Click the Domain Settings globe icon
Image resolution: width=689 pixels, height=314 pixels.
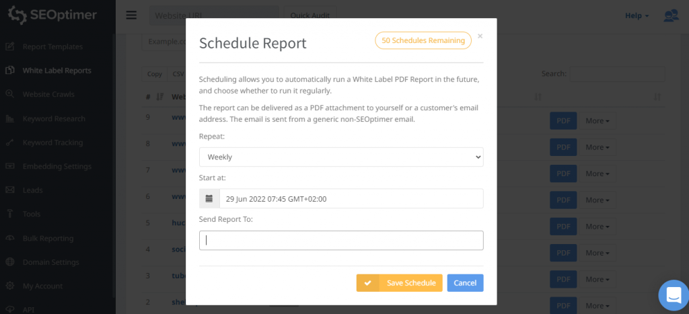click(9, 262)
